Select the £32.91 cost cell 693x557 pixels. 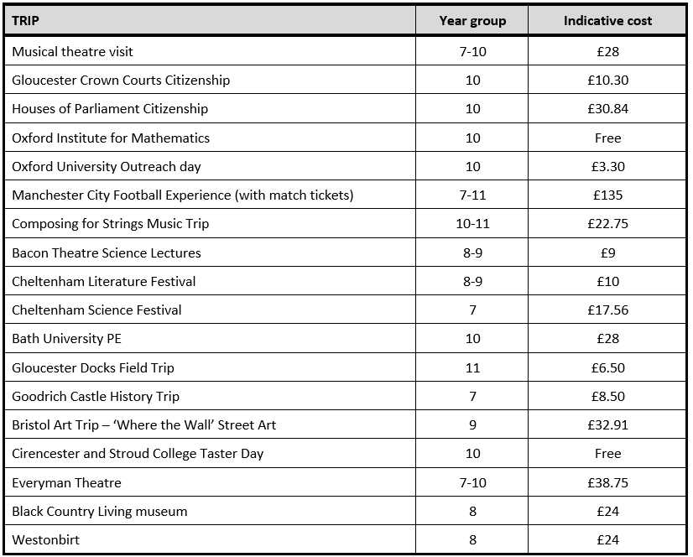coord(607,424)
